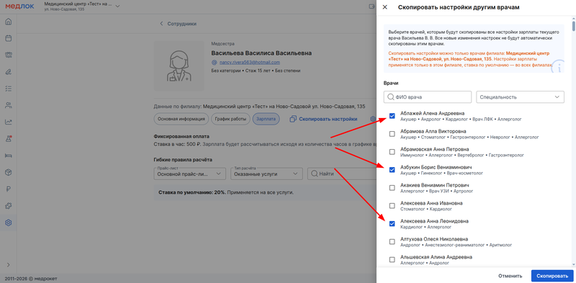Close the copy settings panel with X
The height and width of the screenshot is (283, 576).
pos(385,7)
